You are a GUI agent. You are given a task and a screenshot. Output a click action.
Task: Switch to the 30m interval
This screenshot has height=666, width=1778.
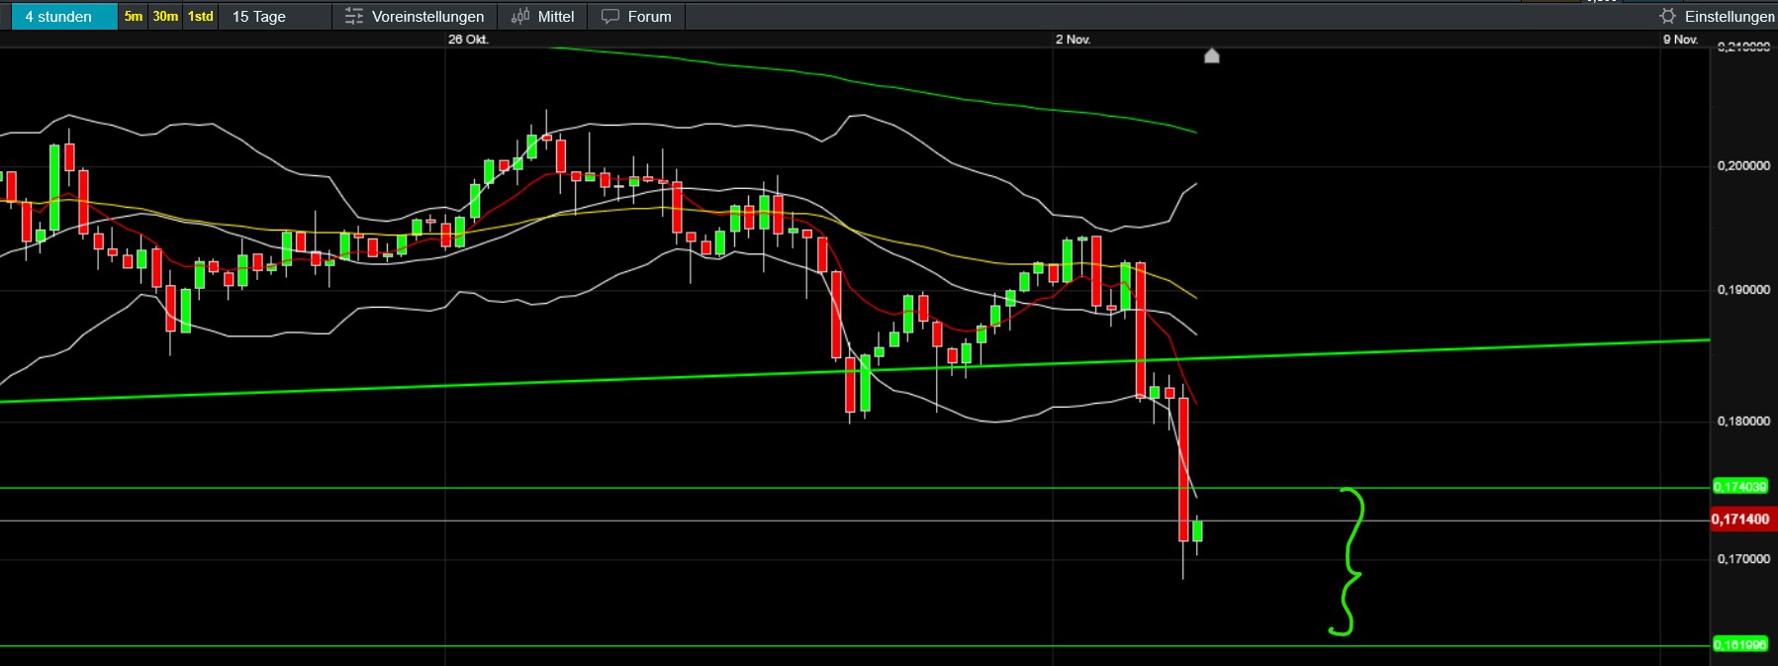click(x=165, y=17)
